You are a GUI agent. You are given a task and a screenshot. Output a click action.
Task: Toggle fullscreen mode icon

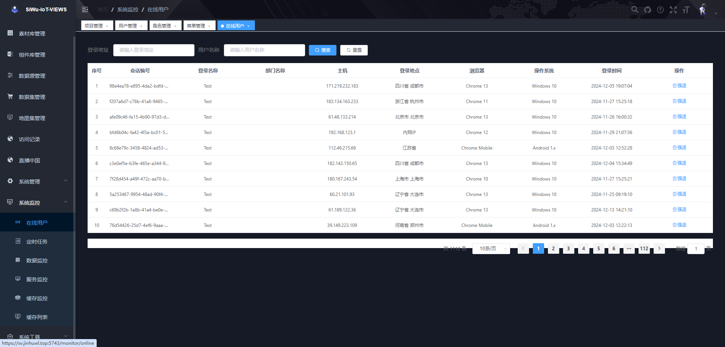click(x=673, y=10)
